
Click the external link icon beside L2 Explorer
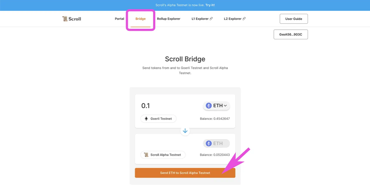244,19
